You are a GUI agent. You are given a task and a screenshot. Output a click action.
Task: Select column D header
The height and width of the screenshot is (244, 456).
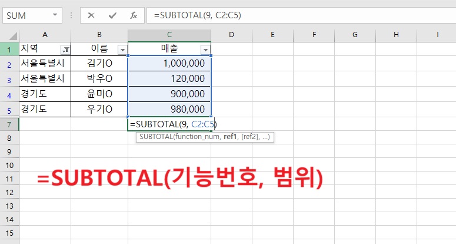(x=231, y=35)
